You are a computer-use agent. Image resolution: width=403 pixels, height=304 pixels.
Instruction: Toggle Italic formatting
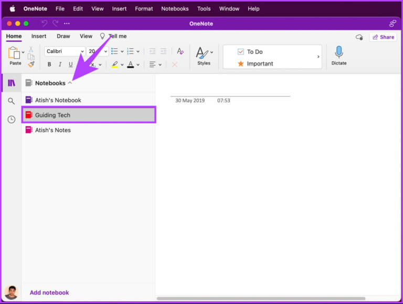(60, 64)
